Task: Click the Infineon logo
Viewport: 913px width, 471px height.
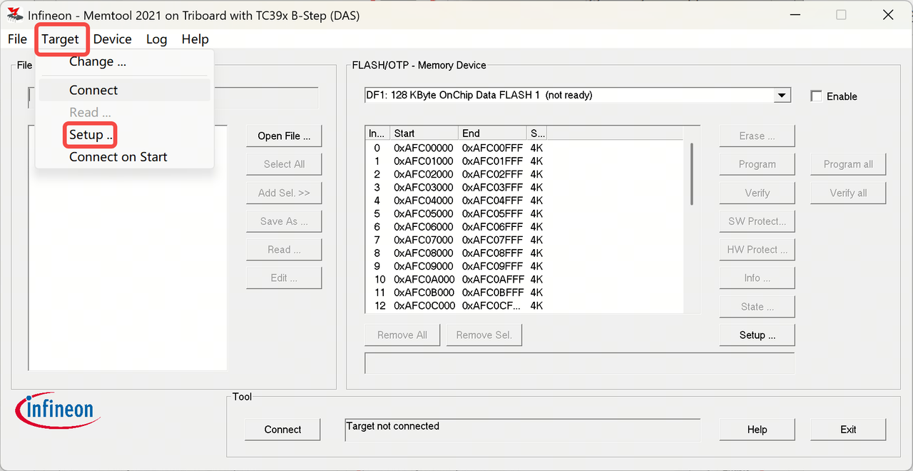Action: (x=58, y=409)
